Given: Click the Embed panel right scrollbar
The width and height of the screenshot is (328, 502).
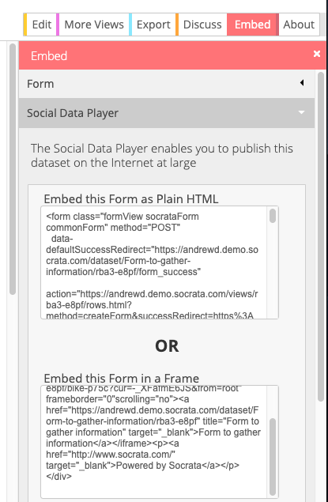Looking at the screenshot, I should click(321, 237).
